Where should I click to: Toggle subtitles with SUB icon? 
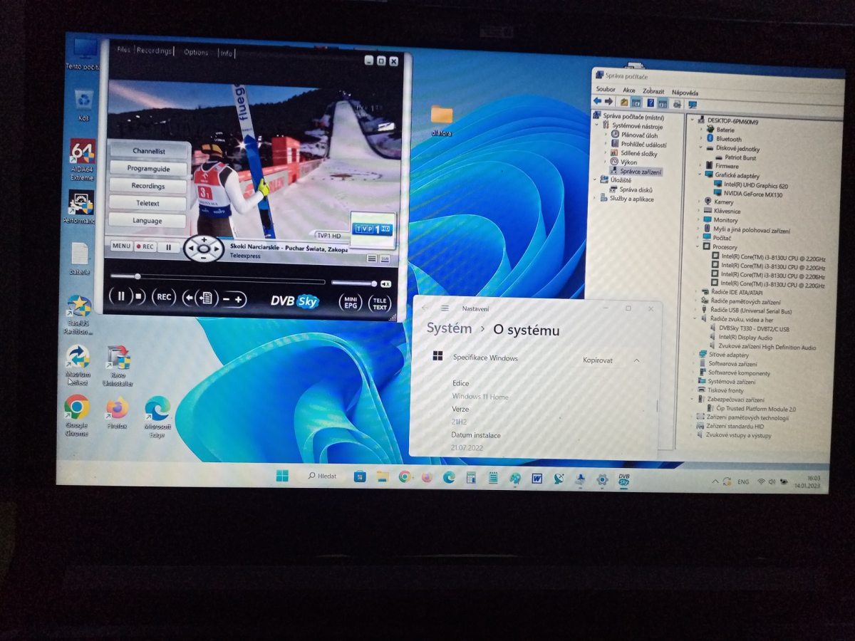pos(385,259)
